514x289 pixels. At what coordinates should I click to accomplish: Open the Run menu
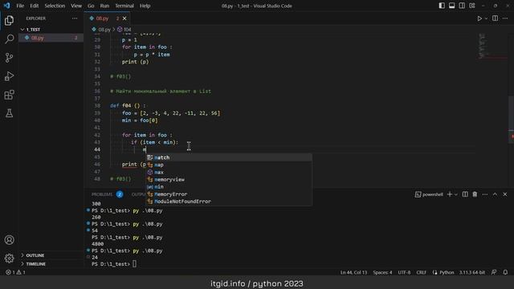click(104, 6)
